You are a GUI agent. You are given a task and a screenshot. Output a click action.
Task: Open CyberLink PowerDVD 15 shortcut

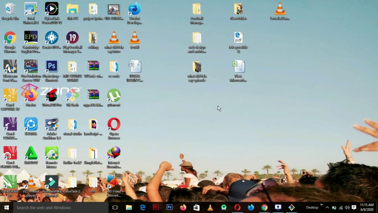point(52,13)
